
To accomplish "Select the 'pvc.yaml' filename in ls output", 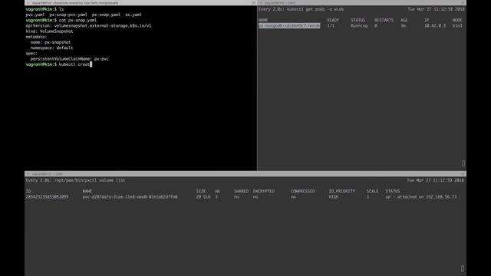I will 35,15.
